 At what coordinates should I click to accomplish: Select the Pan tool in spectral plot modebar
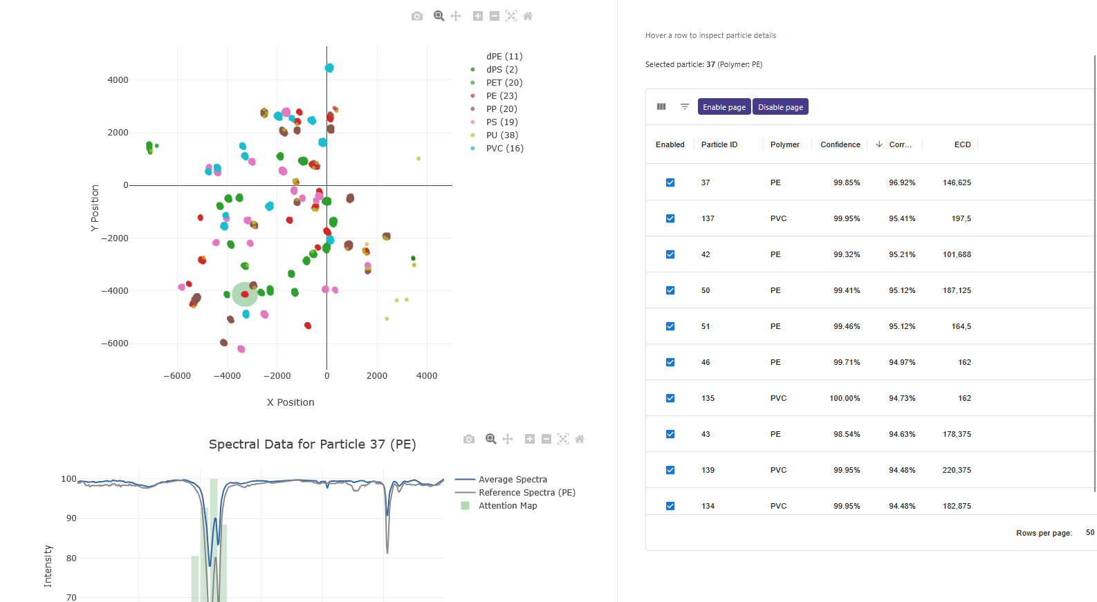click(x=508, y=439)
